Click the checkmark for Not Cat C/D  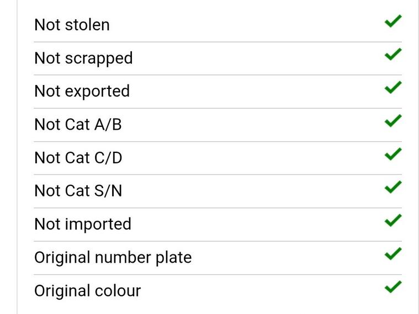click(x=393, y=155)
